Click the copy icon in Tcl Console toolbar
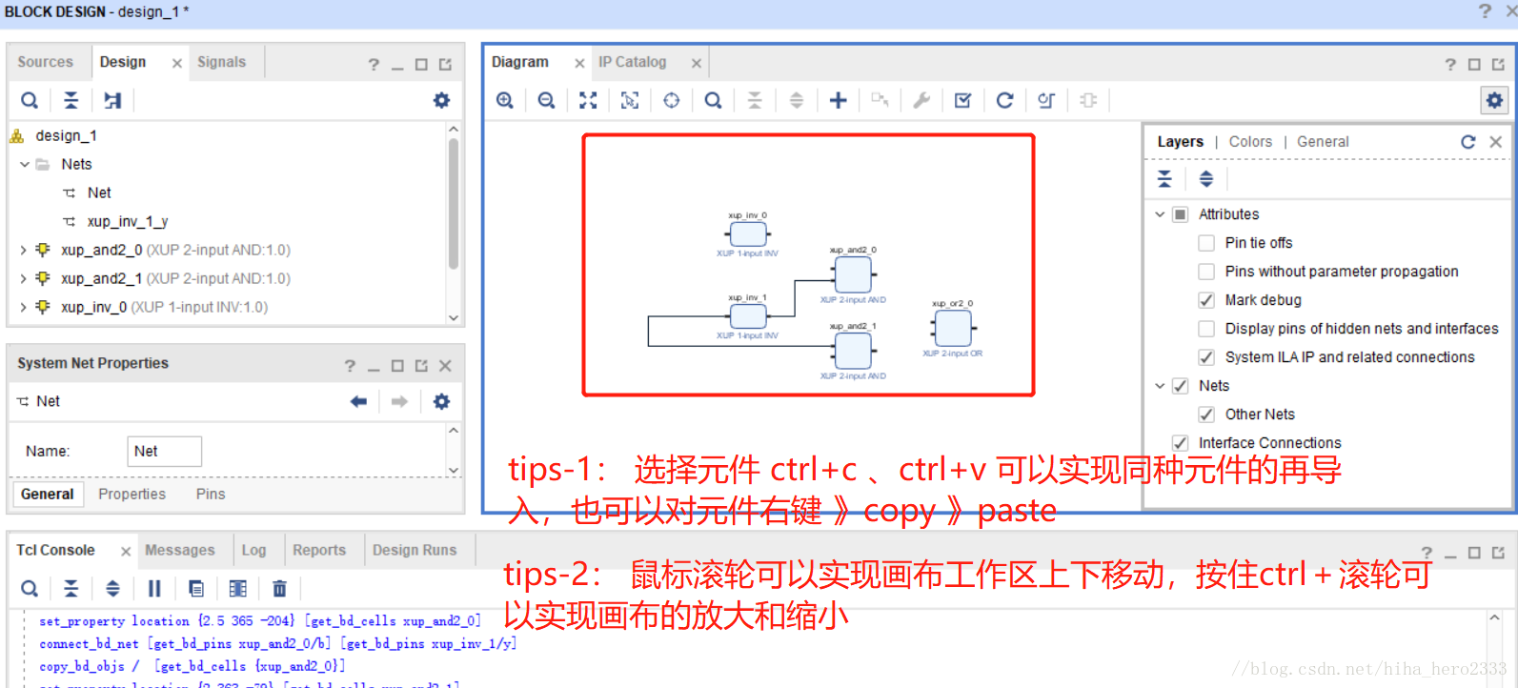 196,588
